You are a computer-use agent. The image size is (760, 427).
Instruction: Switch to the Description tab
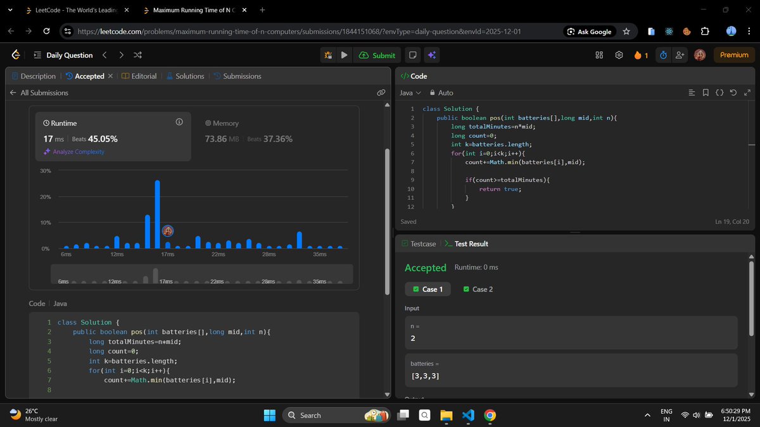(x=34, y=76)
